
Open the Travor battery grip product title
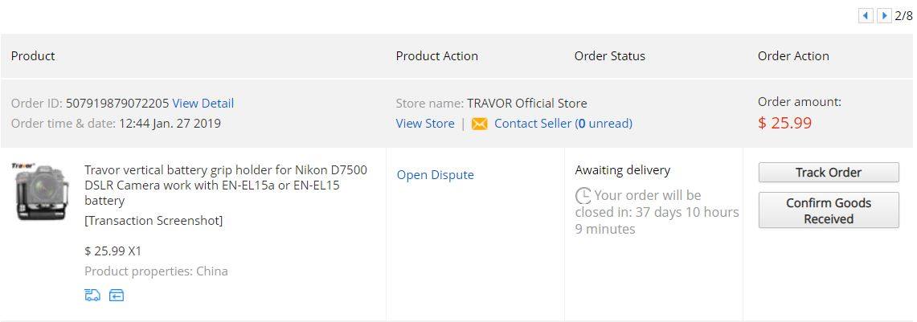pos(225,185)
